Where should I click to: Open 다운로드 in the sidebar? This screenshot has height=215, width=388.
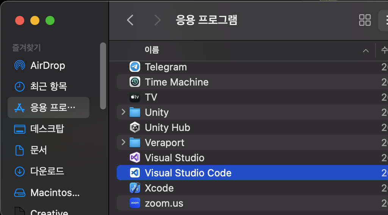tap(48, 171)
